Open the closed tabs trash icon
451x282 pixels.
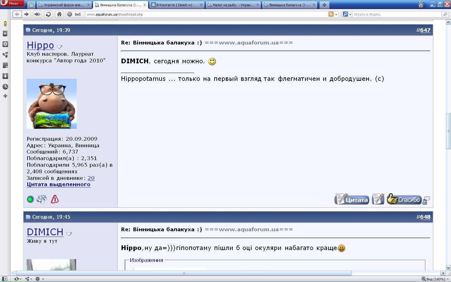[x=421, y=5]
